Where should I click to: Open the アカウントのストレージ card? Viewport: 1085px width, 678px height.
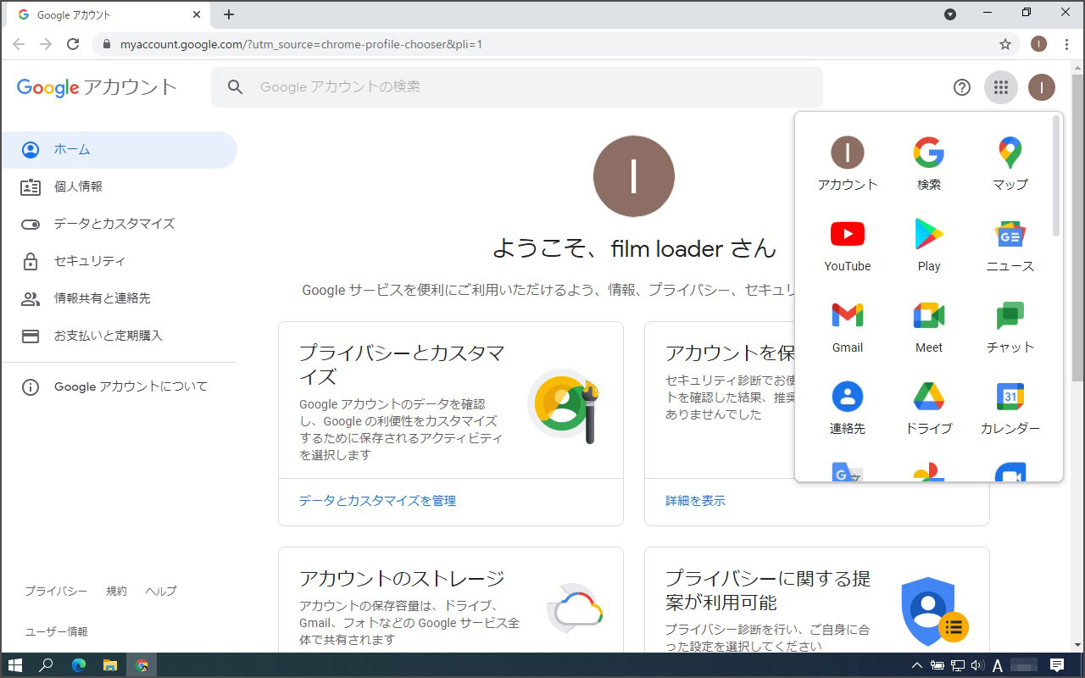451,600
